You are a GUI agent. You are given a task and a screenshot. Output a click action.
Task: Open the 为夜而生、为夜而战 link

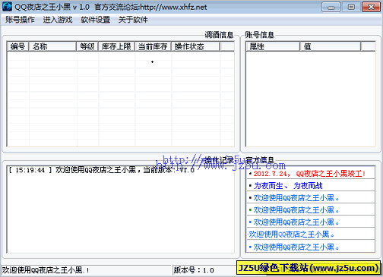[288, 186]
